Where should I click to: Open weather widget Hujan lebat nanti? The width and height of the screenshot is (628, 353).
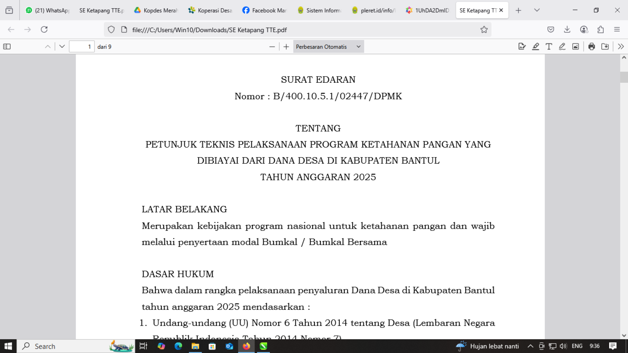click(x=488, y=346)
